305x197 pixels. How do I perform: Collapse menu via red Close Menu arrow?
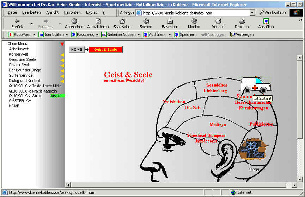coord(62,44)
